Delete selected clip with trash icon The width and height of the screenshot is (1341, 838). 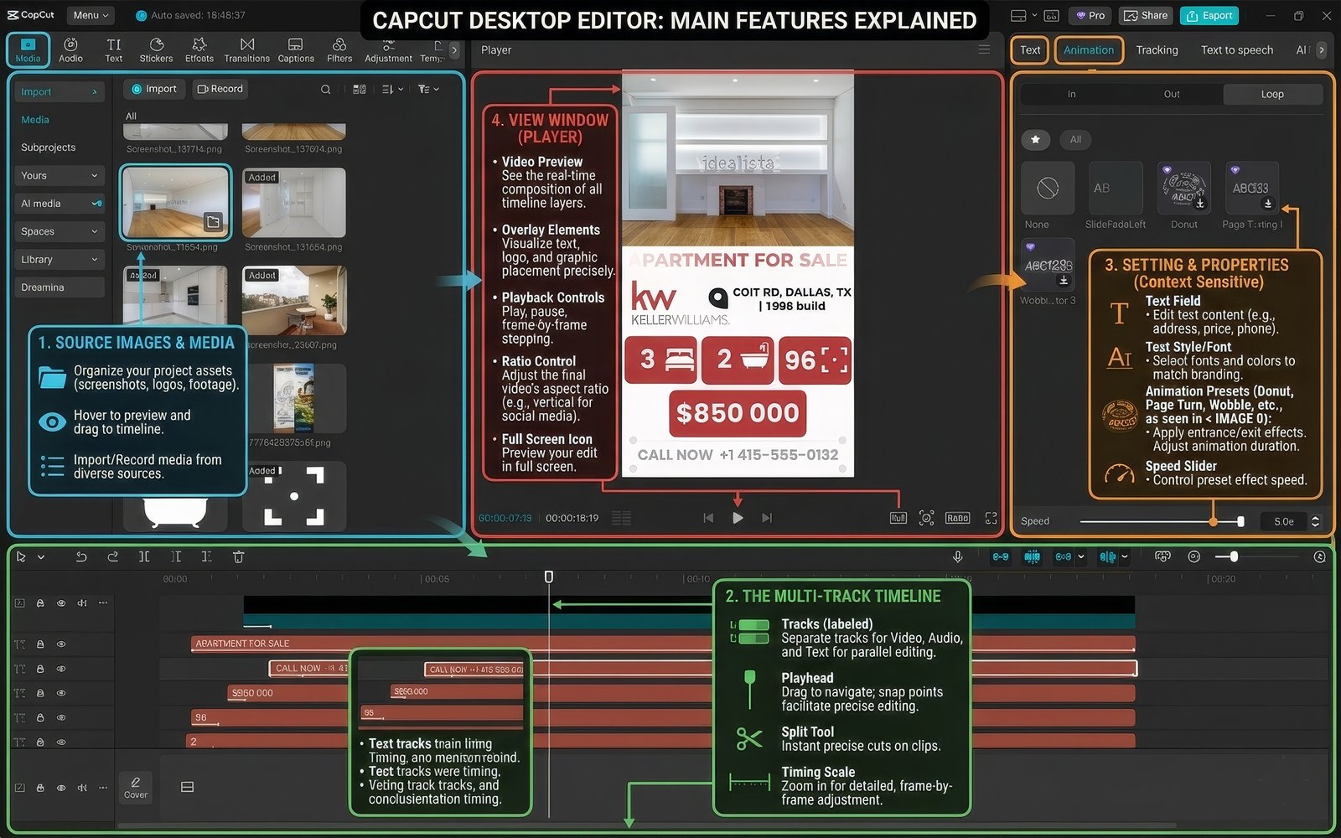(x=238, y=556)
